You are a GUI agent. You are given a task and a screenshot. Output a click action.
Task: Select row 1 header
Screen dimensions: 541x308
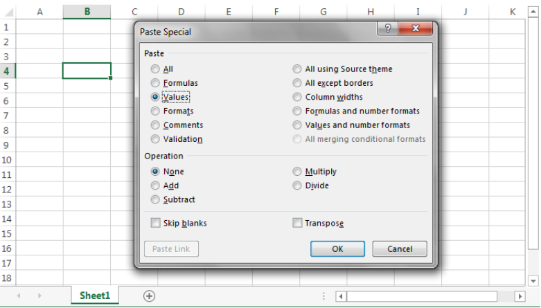click(7, 27)
